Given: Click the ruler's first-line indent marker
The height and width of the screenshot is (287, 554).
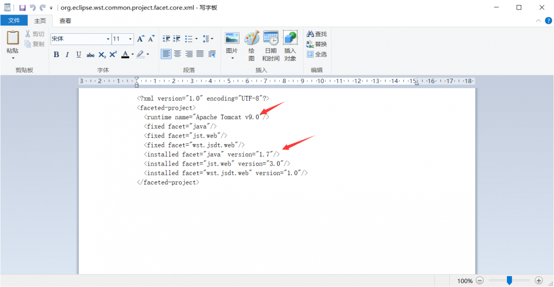Looking at the screenshot, I should 137,79.
